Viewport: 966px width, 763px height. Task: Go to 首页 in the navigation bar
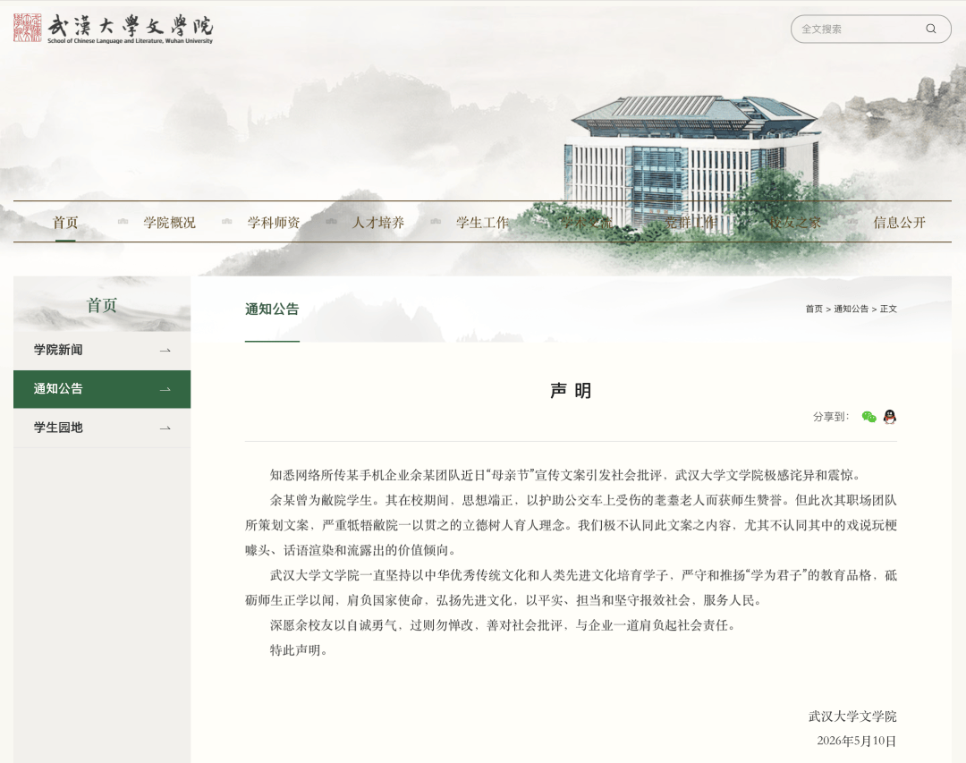pyautogui.click(x=65, y=223)
